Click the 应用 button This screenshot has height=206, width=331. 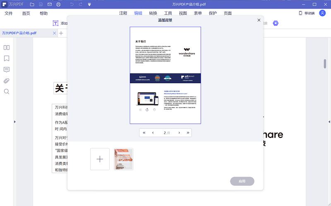point(242,181)
